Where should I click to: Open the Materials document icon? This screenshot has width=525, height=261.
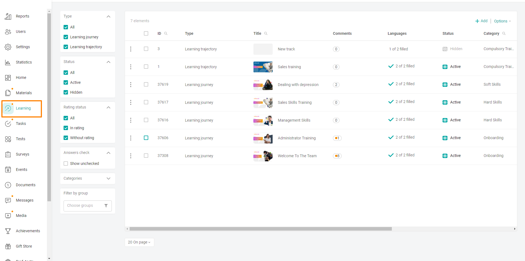pos(8,93)
